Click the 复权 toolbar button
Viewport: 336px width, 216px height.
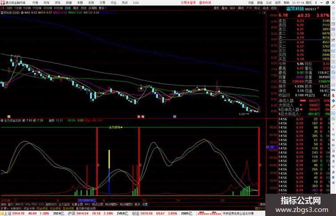pos(217,8)
